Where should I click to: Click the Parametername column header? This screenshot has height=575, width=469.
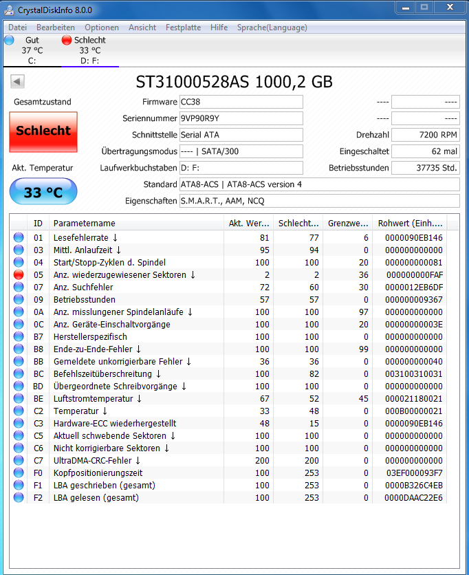[x=136, y=224]
